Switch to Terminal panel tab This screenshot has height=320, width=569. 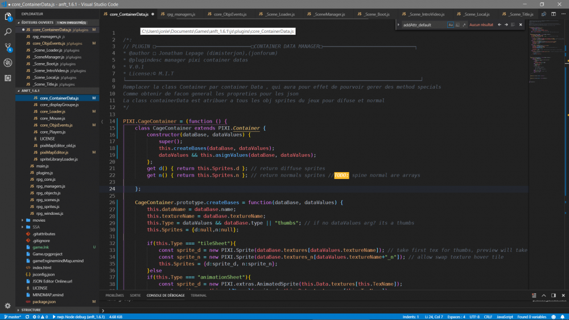[x=199, y=296]
